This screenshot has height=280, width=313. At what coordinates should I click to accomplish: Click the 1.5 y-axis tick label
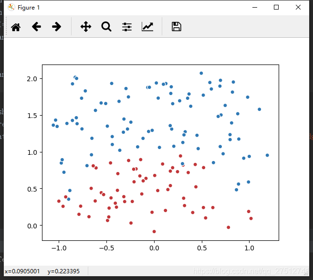click(x=32, y=116)
